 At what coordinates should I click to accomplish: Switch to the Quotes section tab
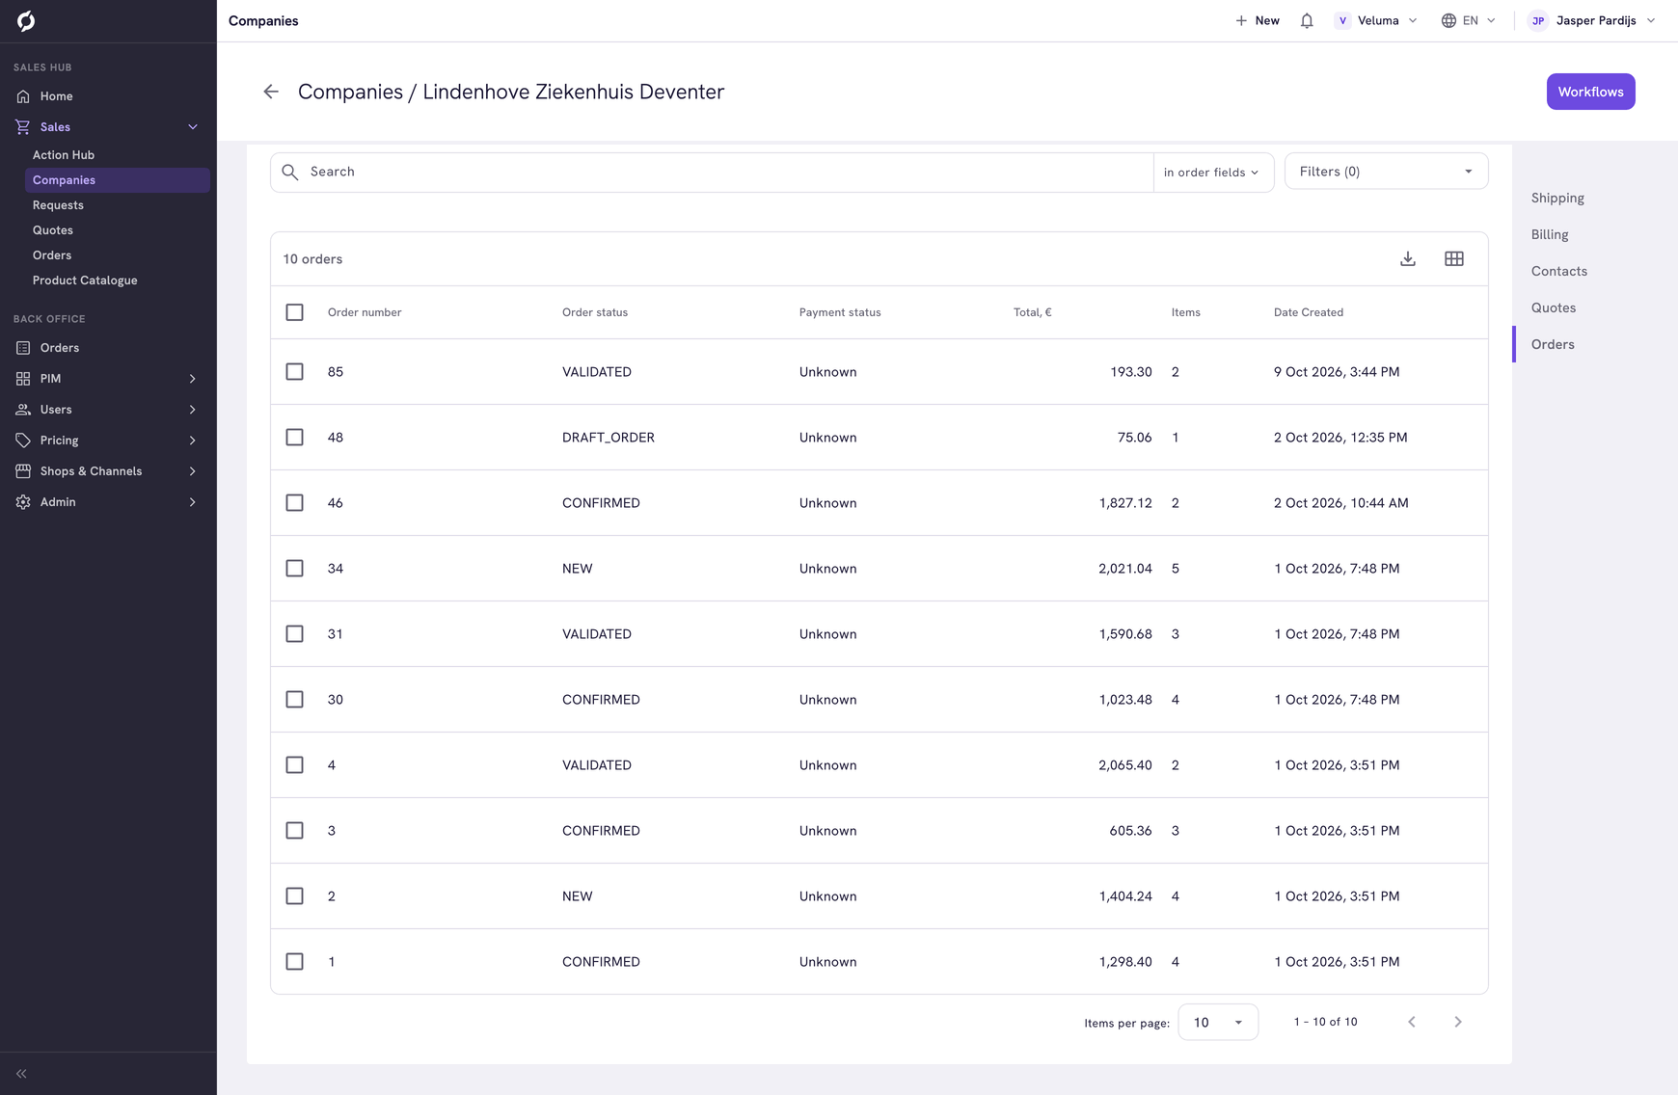tap(1554, 307)
